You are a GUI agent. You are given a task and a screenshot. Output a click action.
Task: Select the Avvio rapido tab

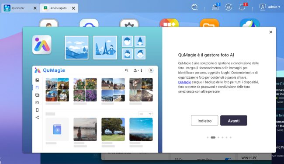point(58,8)
